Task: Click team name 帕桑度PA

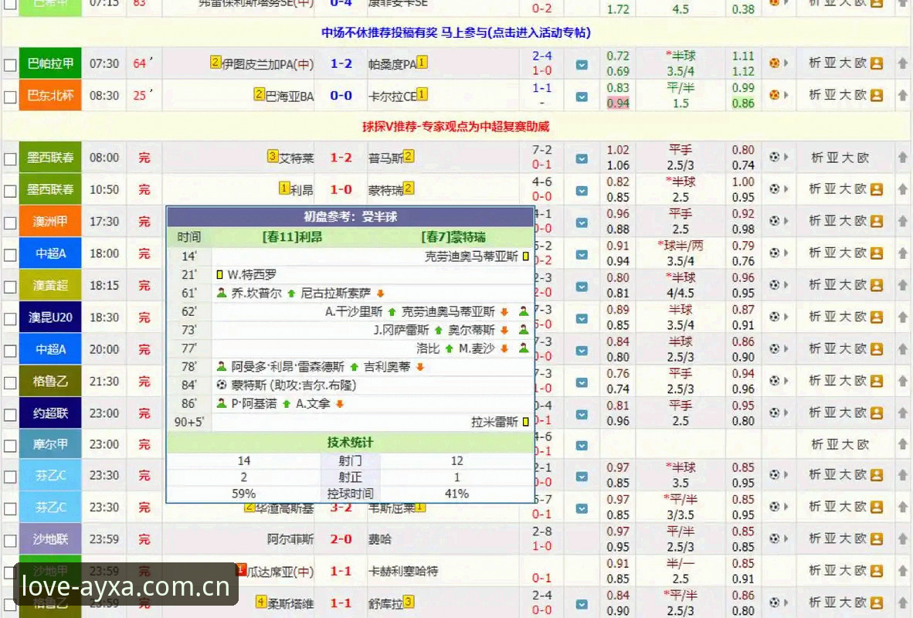Action: tap(392, 64)
